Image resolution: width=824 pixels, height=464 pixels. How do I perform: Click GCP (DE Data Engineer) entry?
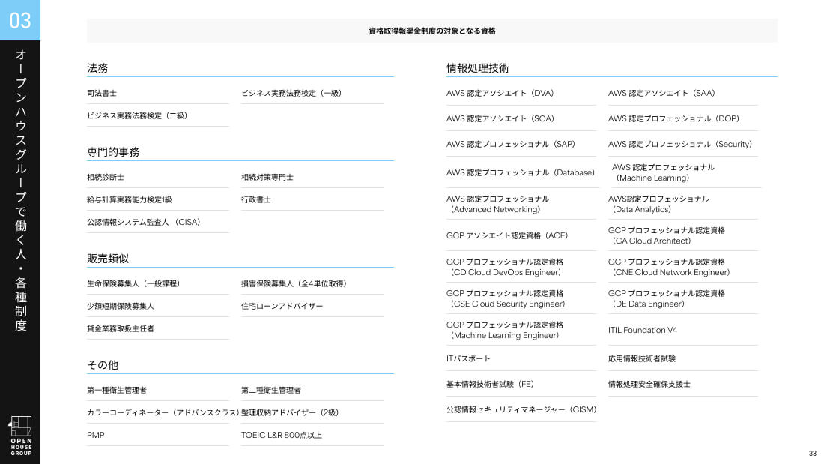point(667,299)
